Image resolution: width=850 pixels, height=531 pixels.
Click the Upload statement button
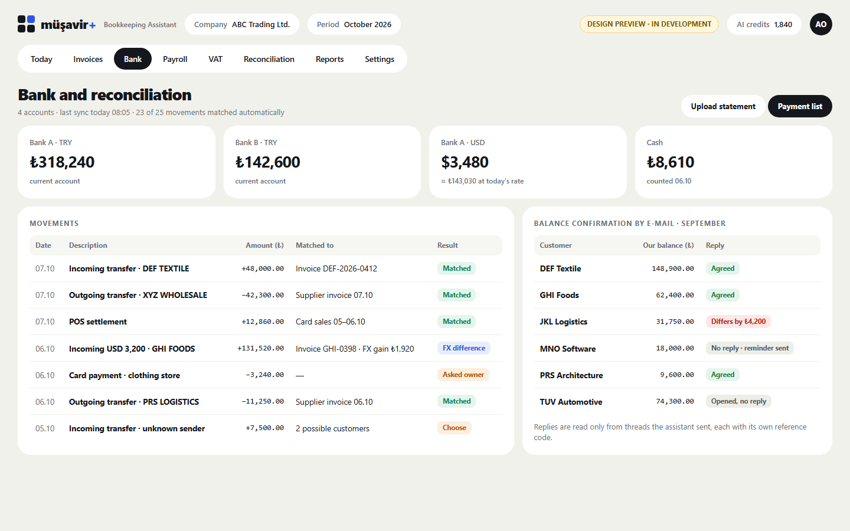[723, 106]
